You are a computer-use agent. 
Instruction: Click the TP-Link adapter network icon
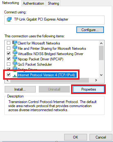coord(9,19)
